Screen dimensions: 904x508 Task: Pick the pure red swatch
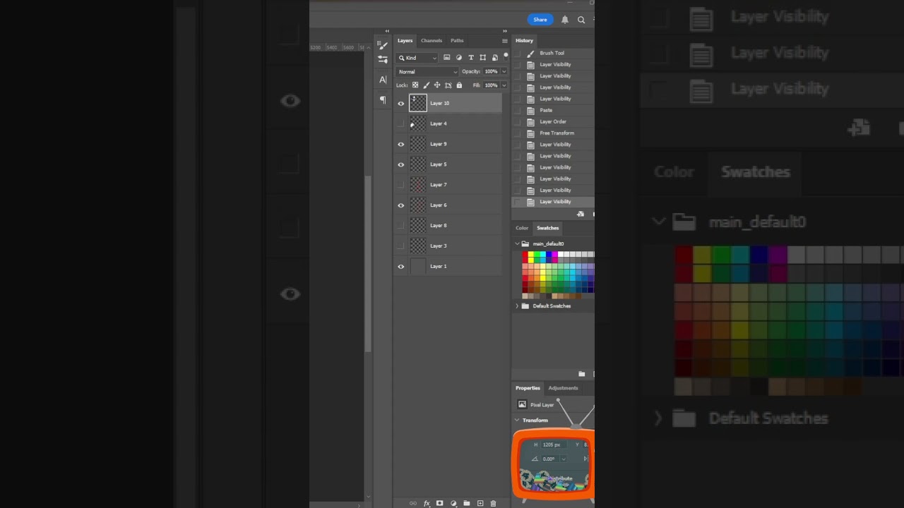pyautogui.click(x=525, y=255)
